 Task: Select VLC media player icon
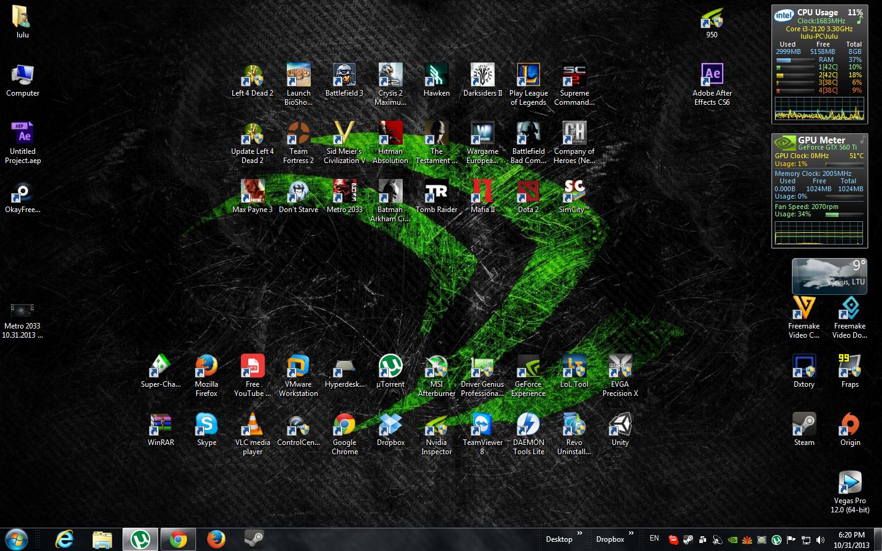pyautogui.click(x=253, y=434)
